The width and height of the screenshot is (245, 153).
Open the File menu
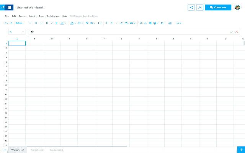7,16
